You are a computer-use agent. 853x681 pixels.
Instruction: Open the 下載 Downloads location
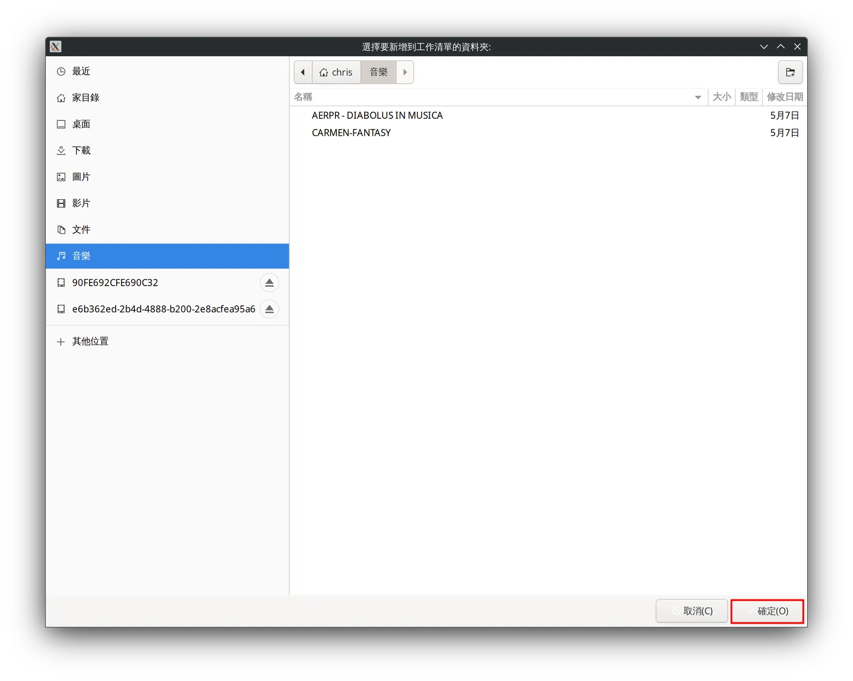point(167,150)
